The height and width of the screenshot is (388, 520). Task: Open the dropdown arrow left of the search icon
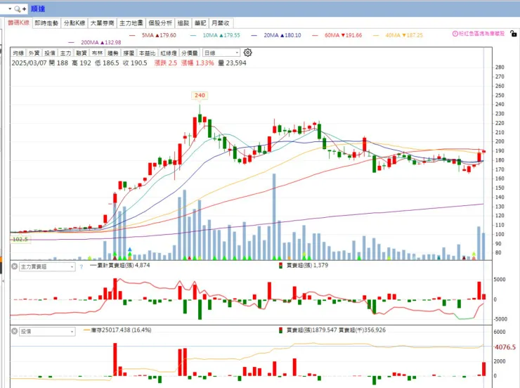click(10, 8)
